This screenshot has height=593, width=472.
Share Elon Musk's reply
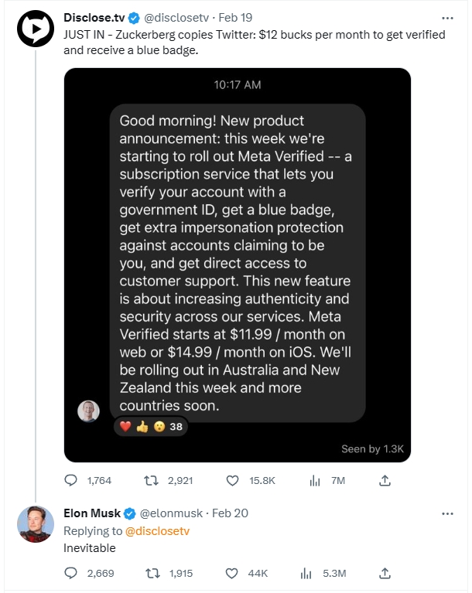[385, 573]
